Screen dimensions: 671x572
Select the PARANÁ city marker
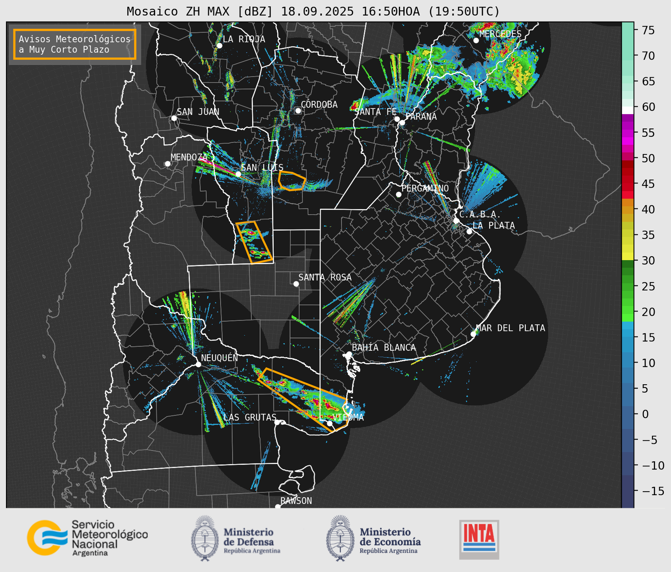coord(402,123)
